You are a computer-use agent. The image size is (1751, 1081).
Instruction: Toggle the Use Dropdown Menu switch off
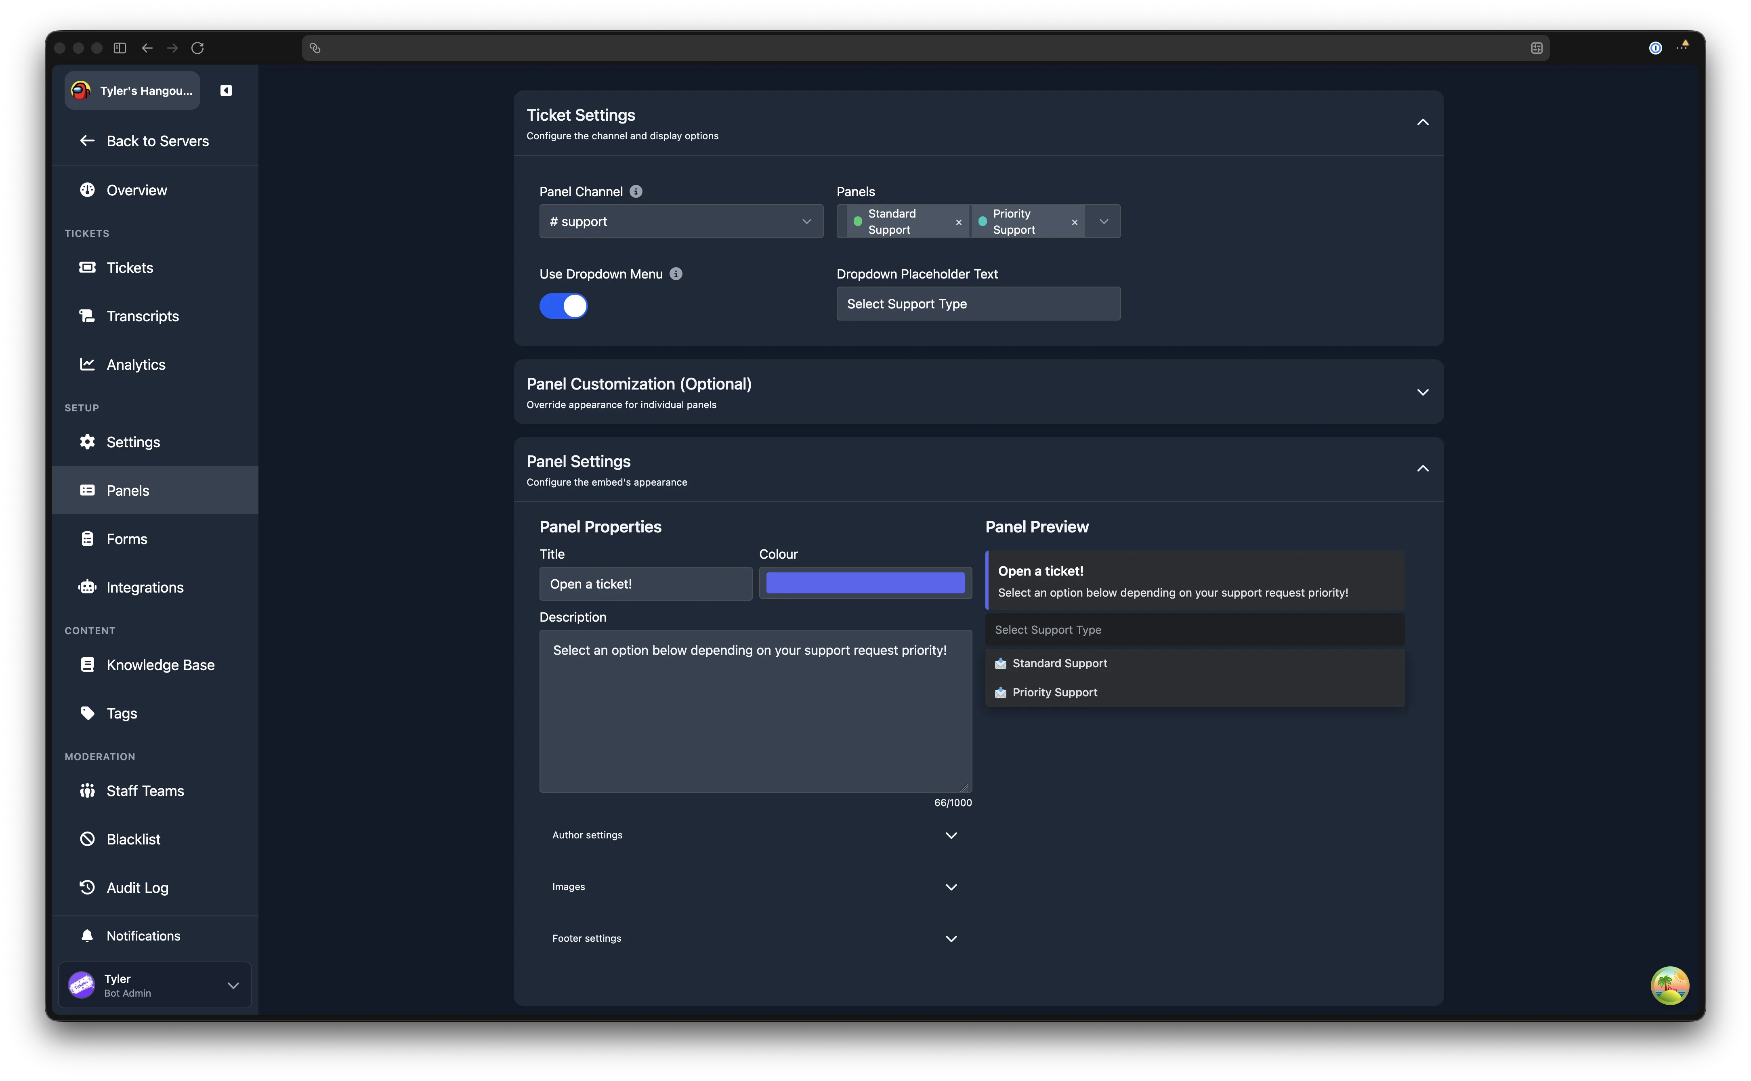point(564,306)
